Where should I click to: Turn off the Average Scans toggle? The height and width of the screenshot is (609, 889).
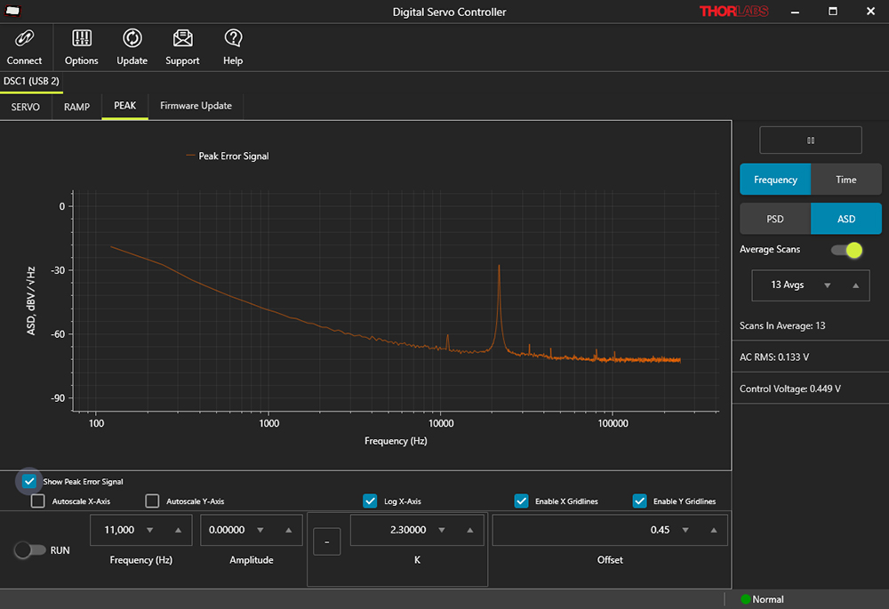pyautogui.click(x=846, y=250)
